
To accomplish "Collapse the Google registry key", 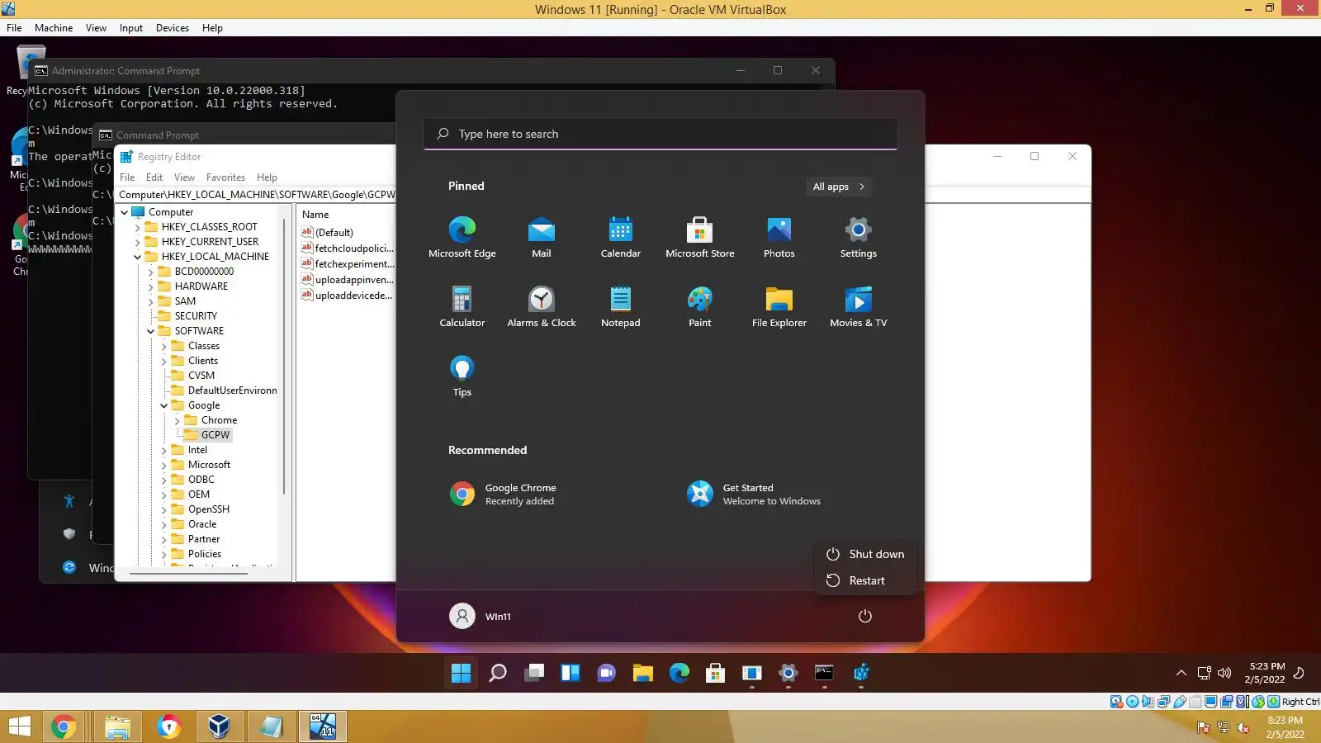I will point(164,405).
